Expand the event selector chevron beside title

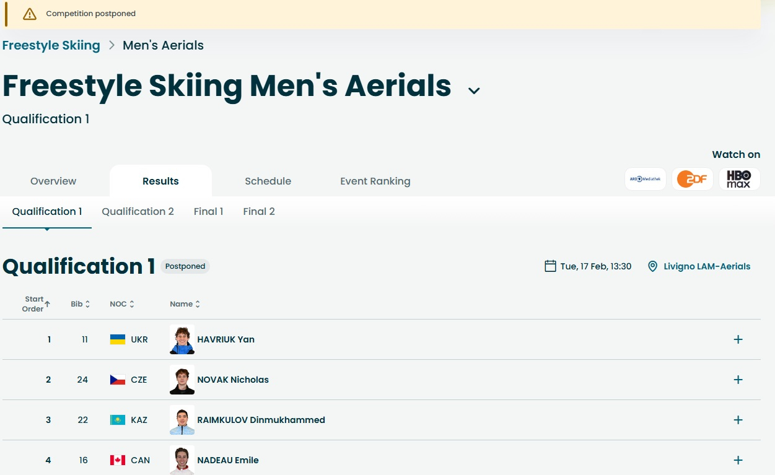coord(474,91)
